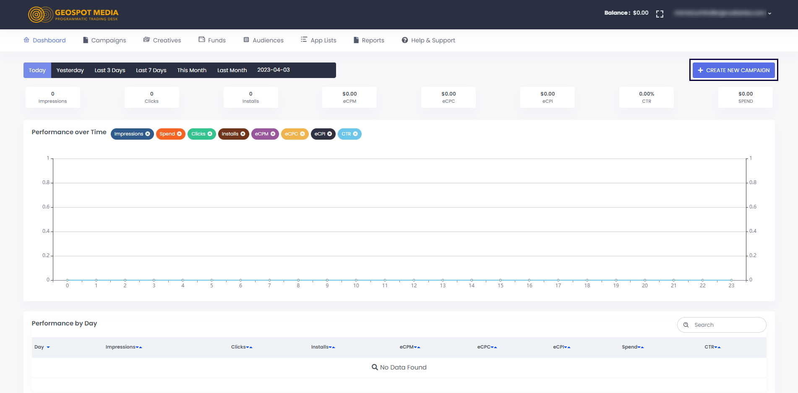The height and width of the screenshot is (393, 798).
Task: Toggle fullscreen mode icon
Action: (x=660, y=14)
